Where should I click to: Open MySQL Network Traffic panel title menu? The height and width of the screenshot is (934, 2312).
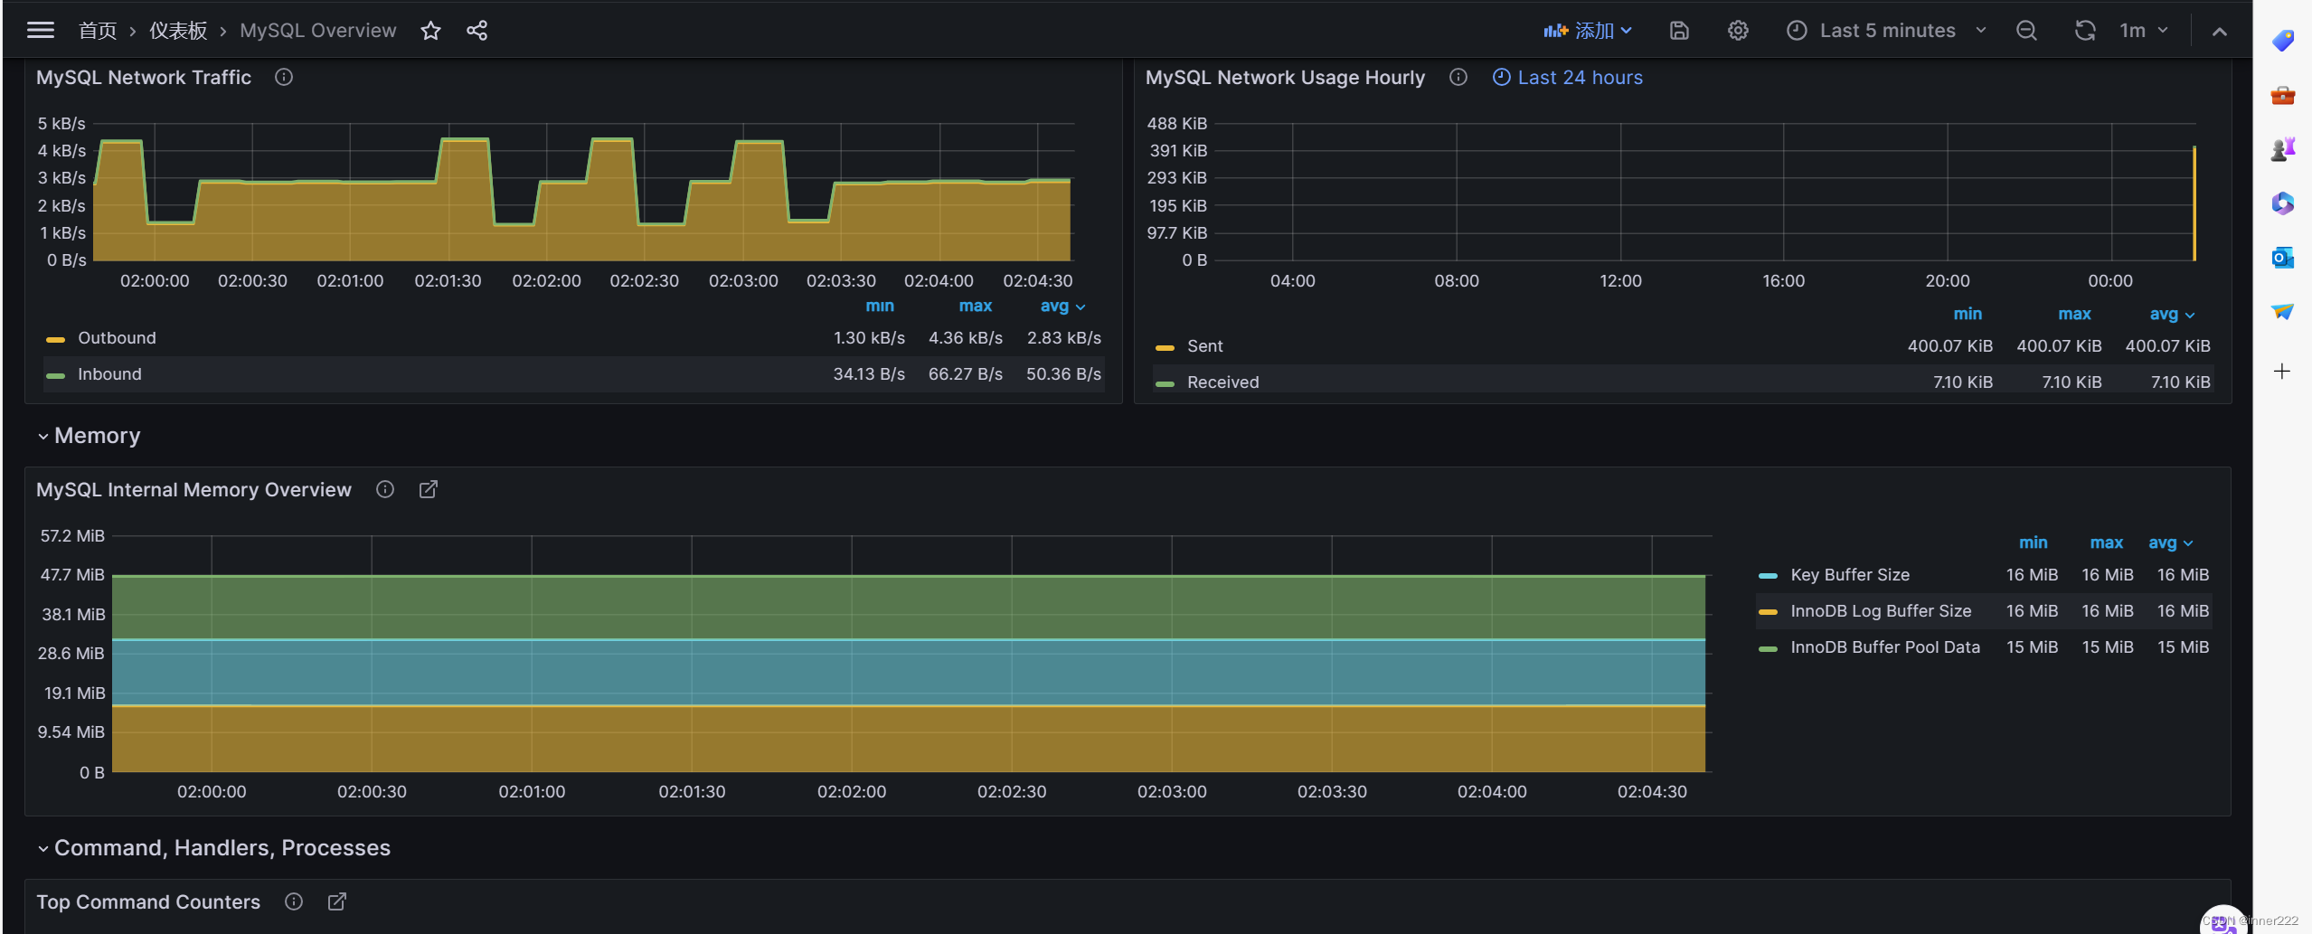(x=144, y=78)
